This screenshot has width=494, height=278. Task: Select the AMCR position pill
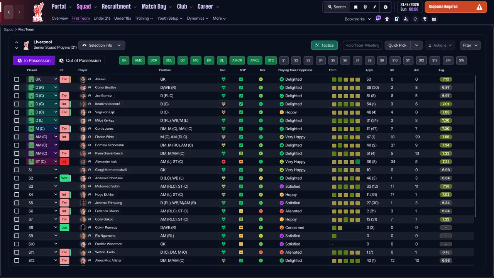coord(237,60)
